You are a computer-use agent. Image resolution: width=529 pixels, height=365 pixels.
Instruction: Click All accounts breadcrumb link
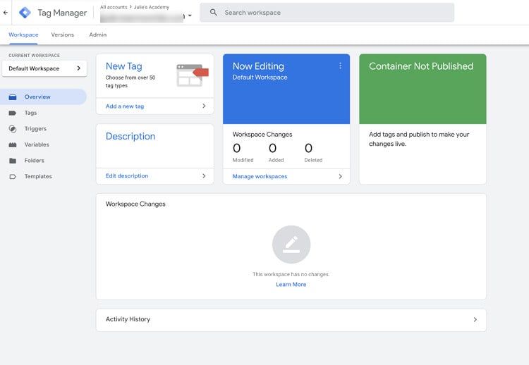click(114, 7)
